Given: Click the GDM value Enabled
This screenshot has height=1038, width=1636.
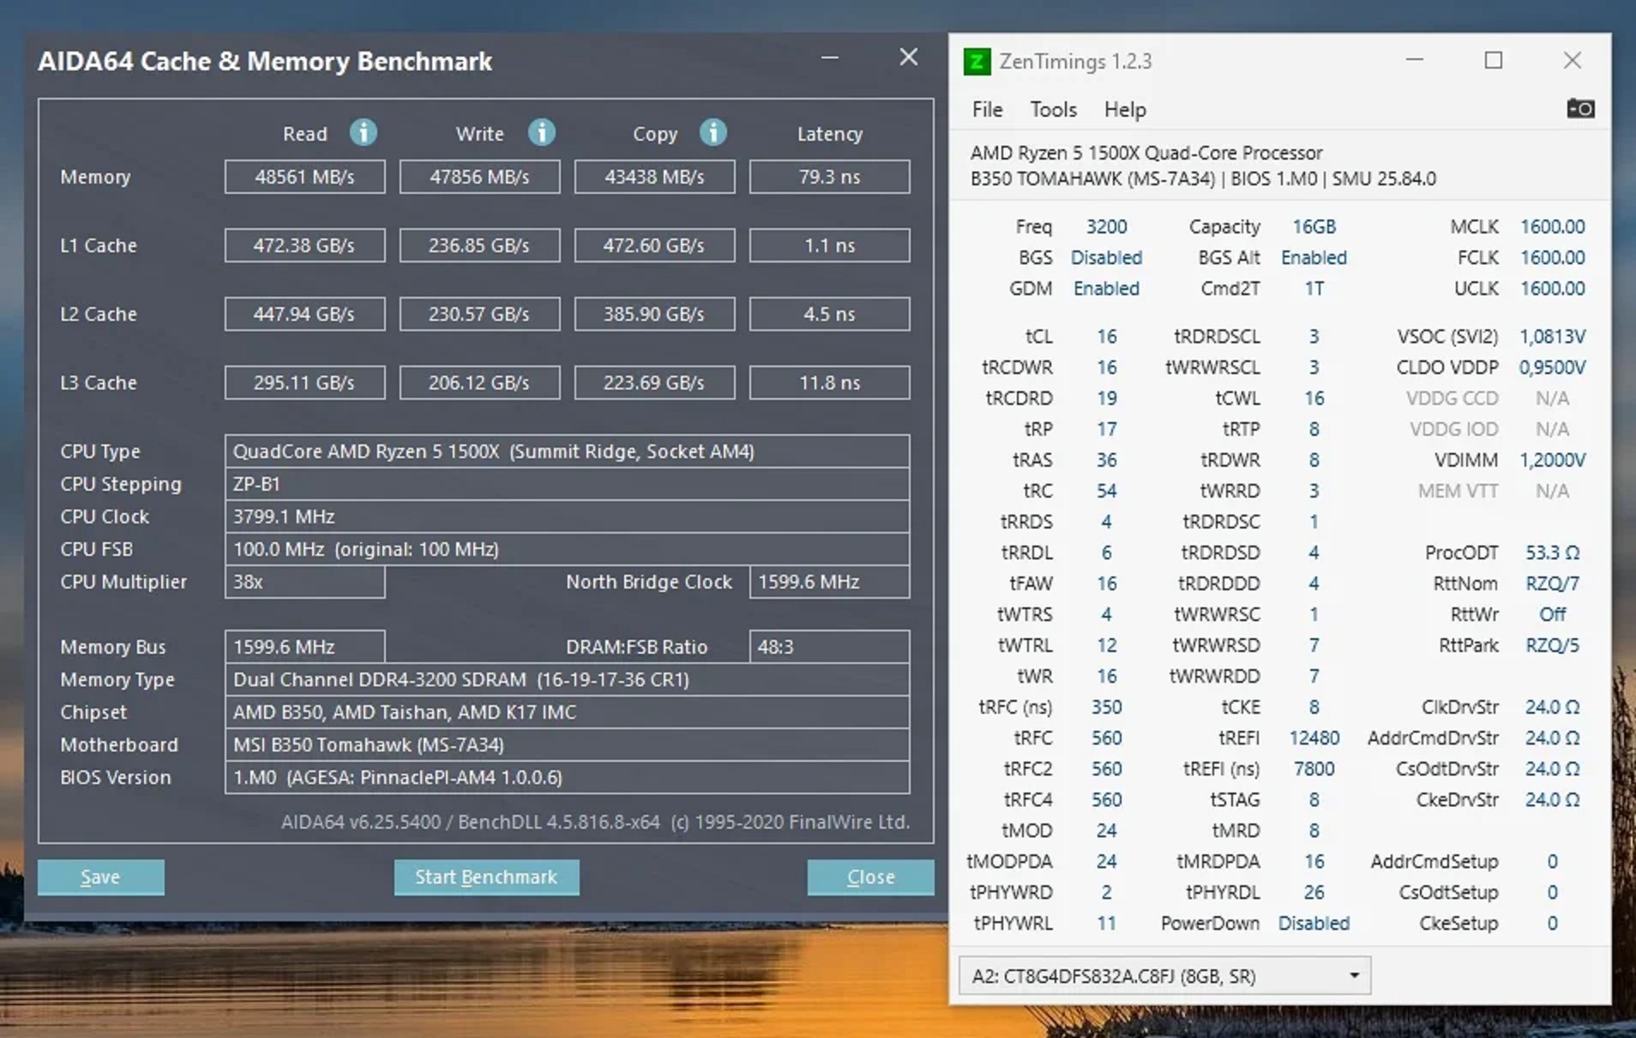Looking at the screenshot, I should [x=1106, y=288].
